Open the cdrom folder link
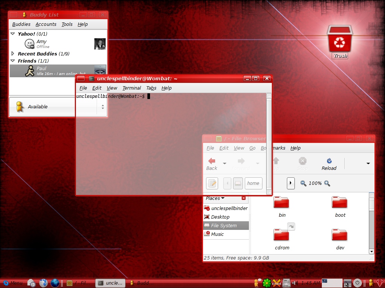Image resolution: width=385 pixels, height=288 pixels. tap(282, 237)
